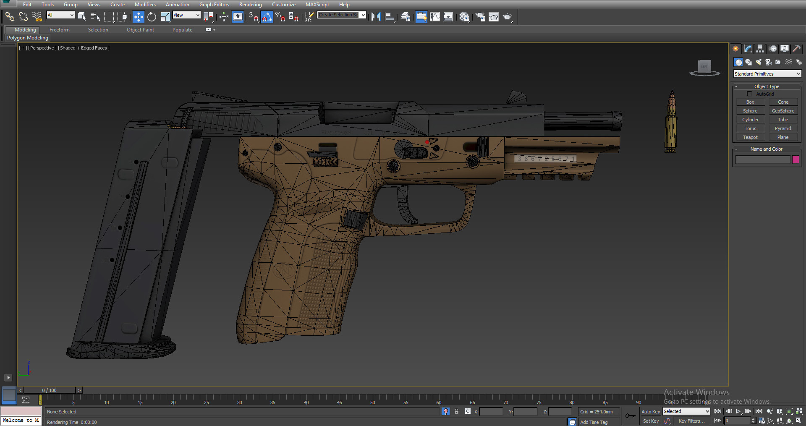
Task: Select the Helpers category icon
Action: [779, 62]
